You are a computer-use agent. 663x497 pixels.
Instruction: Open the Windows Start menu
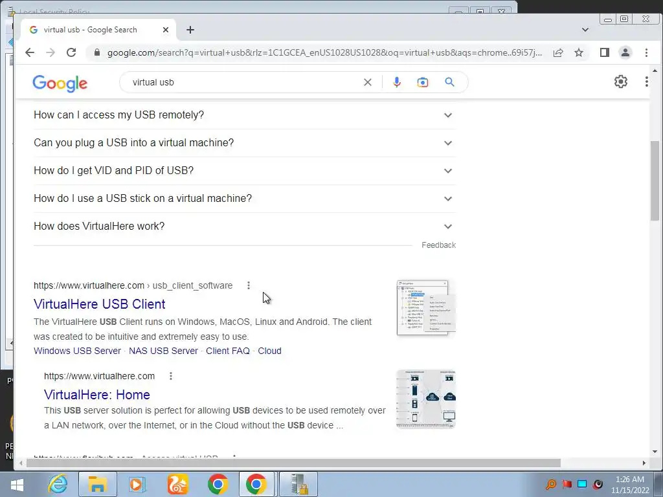(x=16, y=484)
